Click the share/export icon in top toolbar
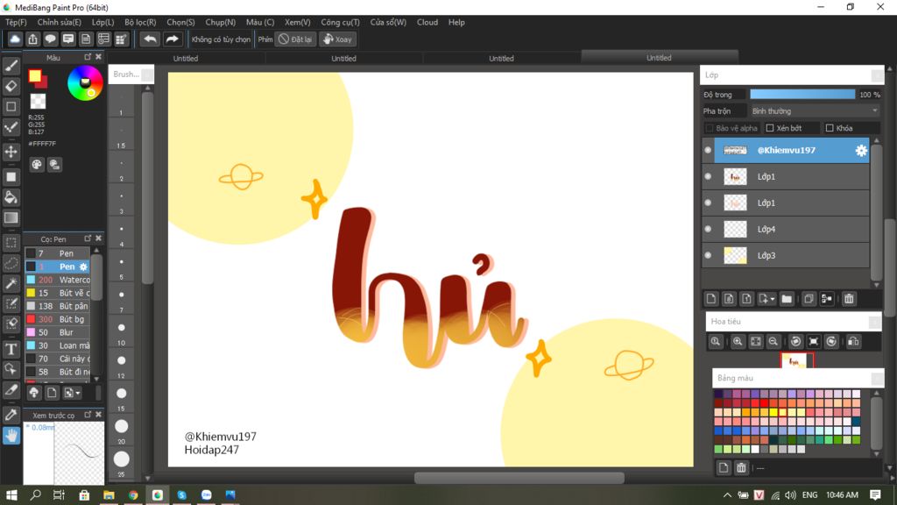Screen dimensions: 897x505 (x=32, y=39)
